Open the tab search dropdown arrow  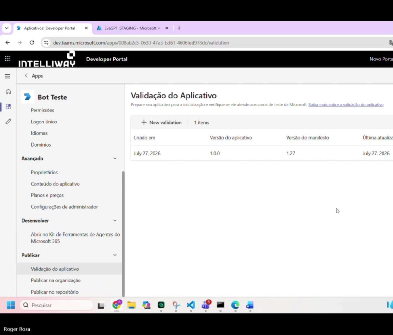[x=6, y=28]
